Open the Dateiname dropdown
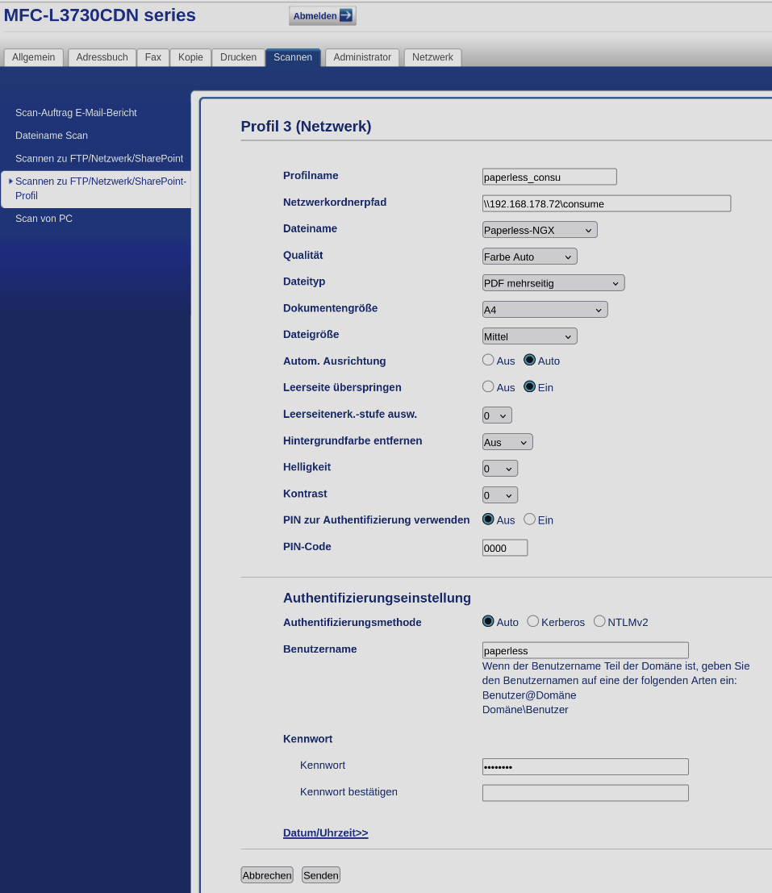The image size is (772, 893). (x=539, y=230)
